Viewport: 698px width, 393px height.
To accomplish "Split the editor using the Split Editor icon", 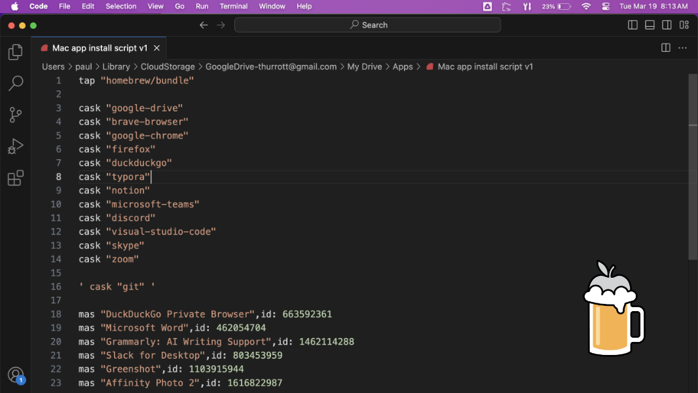I will [665, 47].
